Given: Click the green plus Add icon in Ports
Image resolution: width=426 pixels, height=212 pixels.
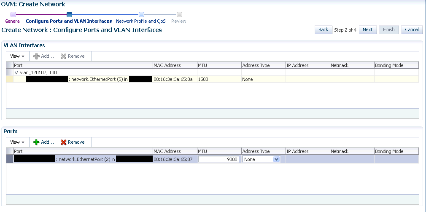Looking at the screenshot, I should 36,142.
